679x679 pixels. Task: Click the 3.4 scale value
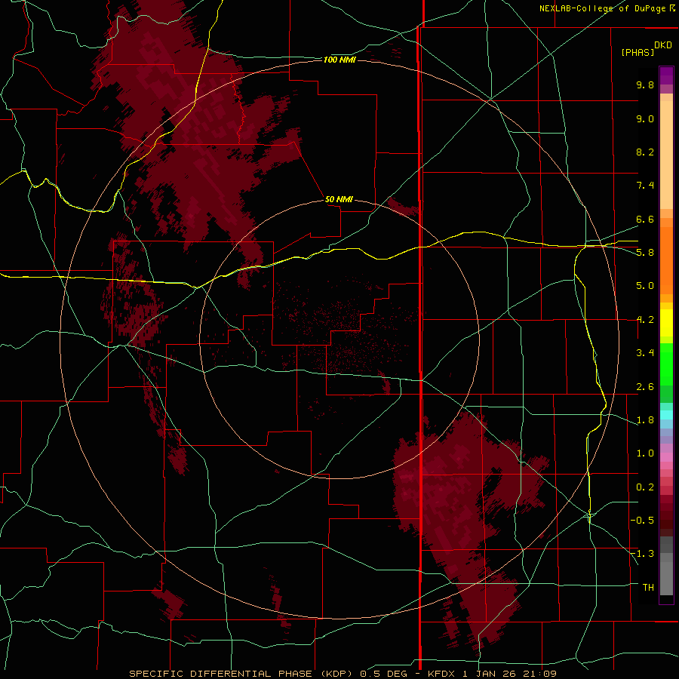(x=645, y=352)
